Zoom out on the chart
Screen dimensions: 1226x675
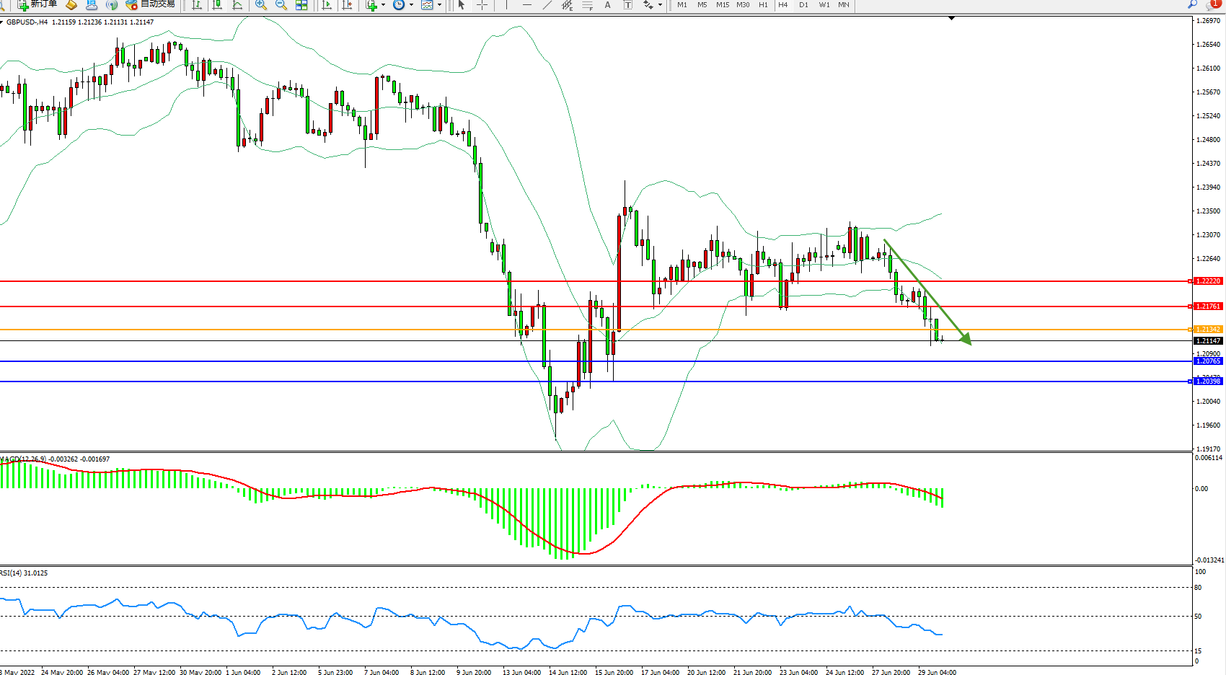[x=281, y=5]
